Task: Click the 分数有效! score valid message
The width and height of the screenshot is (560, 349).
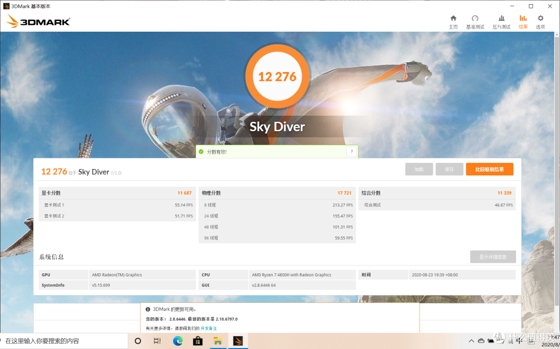Action: tap(217, 152)
